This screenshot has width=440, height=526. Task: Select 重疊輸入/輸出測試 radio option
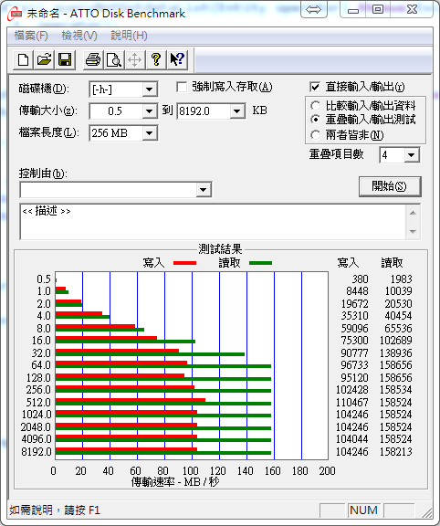coord(315,120)
